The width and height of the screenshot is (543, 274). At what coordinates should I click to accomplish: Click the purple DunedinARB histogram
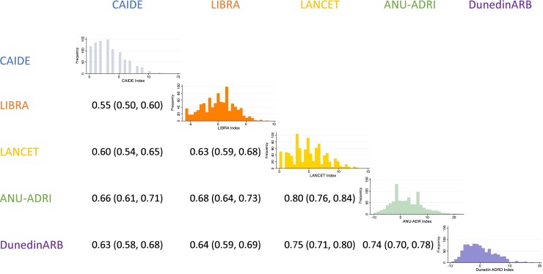click(490, 247)
